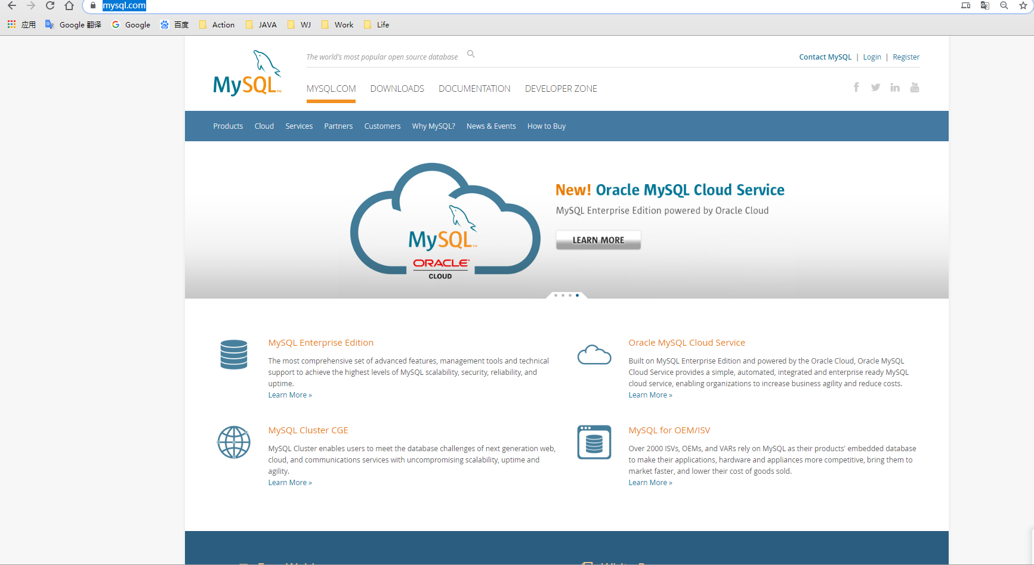Click the LEARN MORE banner button

tap(598, 240)
